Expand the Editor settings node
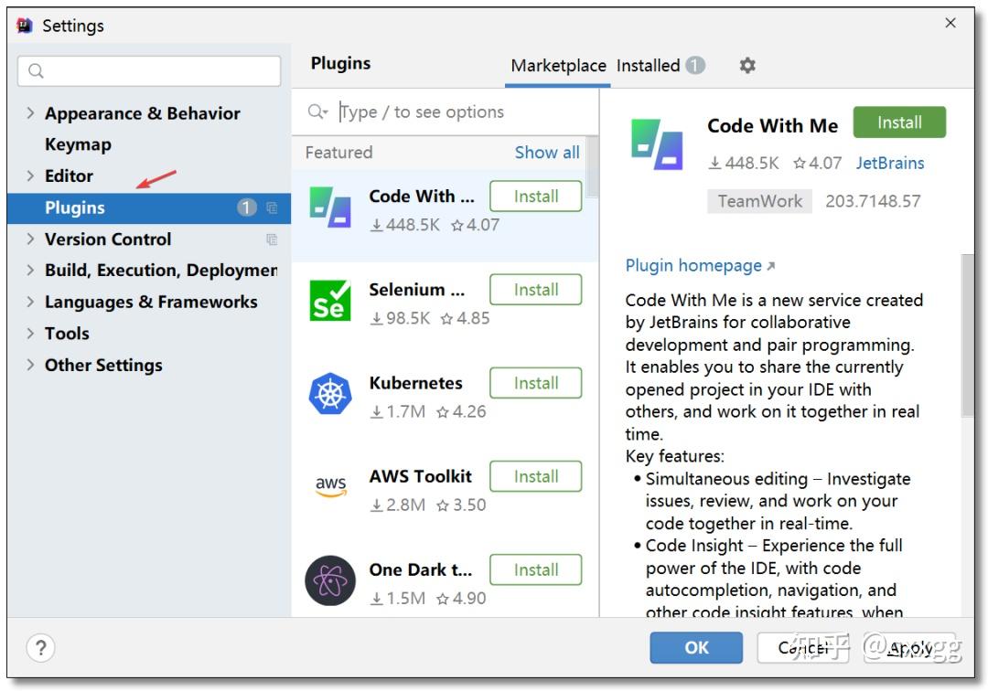 (30, 175)
